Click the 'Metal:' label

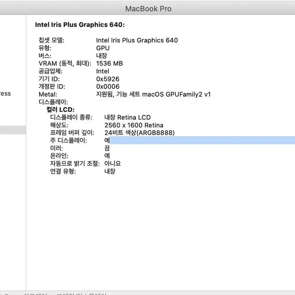click(x=48, y=94)
